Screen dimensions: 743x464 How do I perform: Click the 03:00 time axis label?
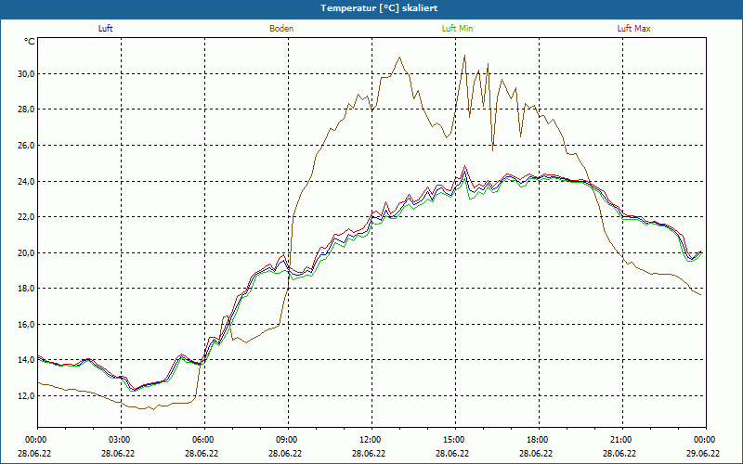pyautogui.click(x=122, y=440)
